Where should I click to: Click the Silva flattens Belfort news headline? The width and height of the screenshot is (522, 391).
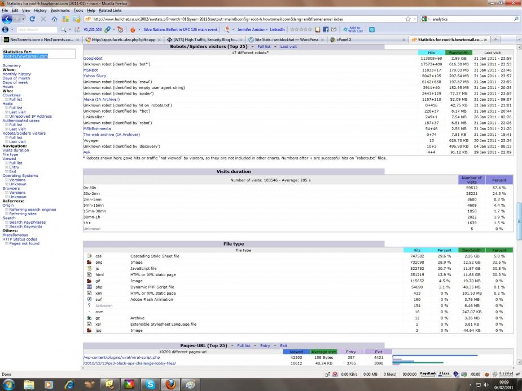[x=181, y=30]
